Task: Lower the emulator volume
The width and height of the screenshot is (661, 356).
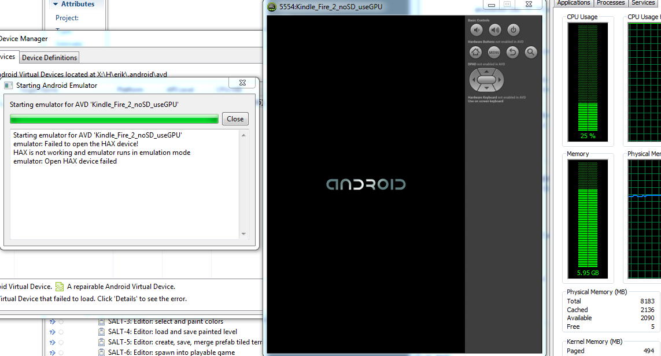Action: (x=477, y=30)
